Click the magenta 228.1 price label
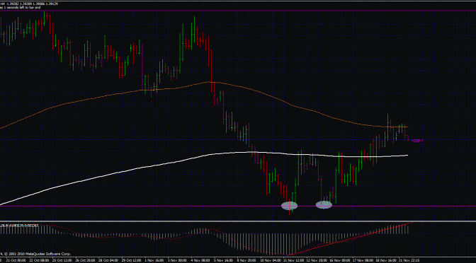476x263 pixels. pos(417,141)
